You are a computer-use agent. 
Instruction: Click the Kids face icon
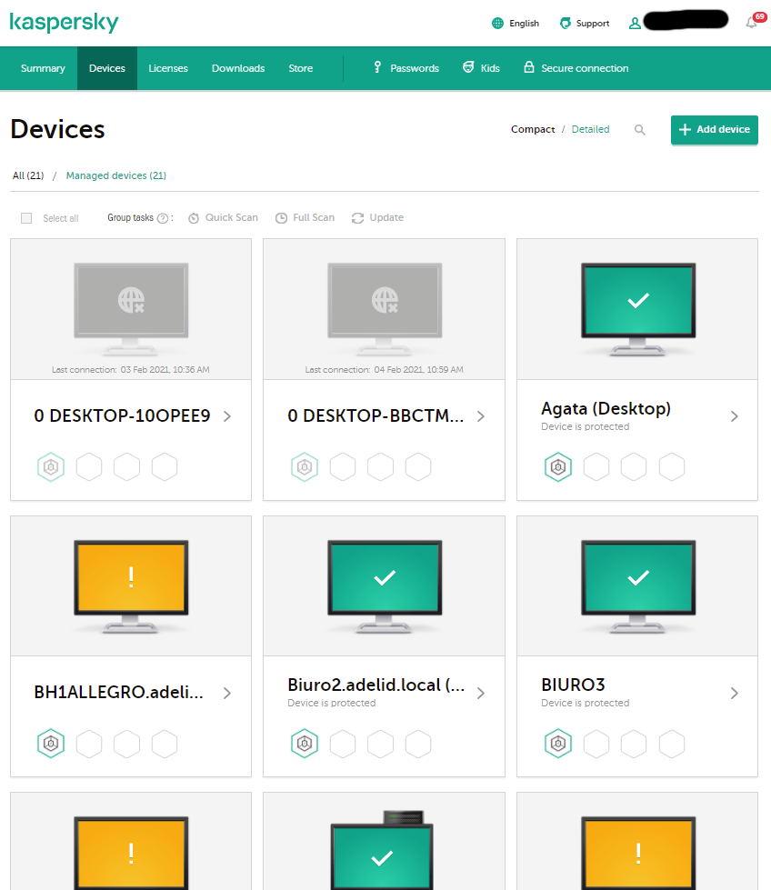tap(468, 67)
